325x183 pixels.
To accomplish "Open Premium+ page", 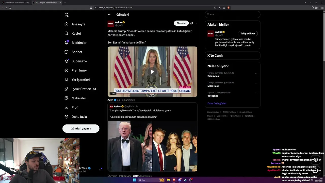I will (x=75, y=70).
